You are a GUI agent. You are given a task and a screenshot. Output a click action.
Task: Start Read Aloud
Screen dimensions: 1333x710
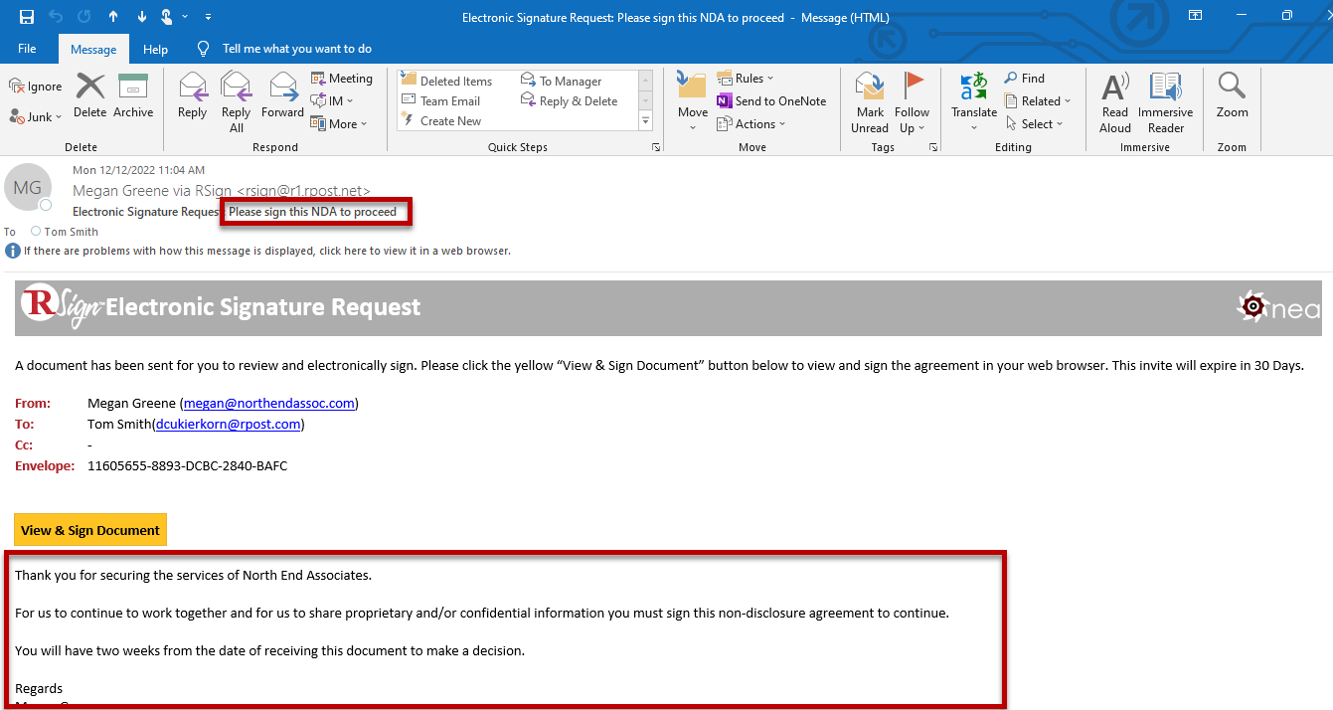pos(1115,101)
